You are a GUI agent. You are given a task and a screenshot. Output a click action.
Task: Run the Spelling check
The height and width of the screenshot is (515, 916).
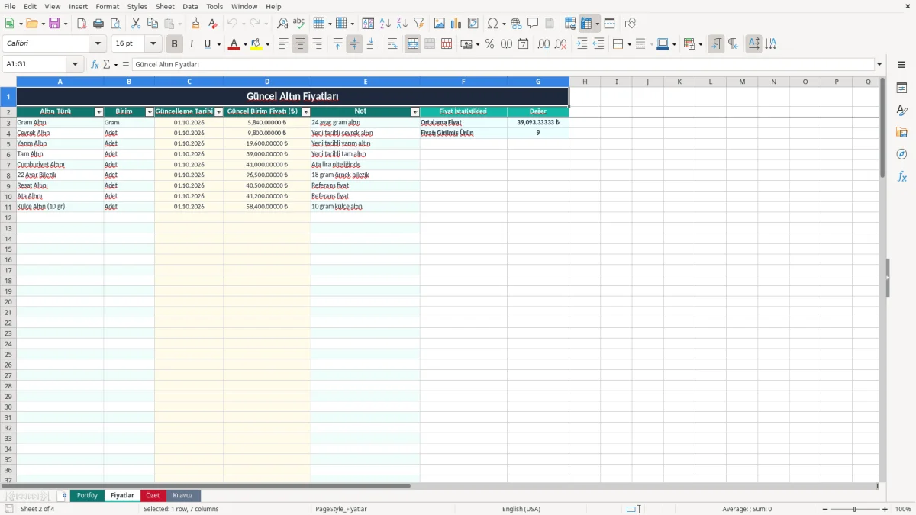tap(298, 24)
